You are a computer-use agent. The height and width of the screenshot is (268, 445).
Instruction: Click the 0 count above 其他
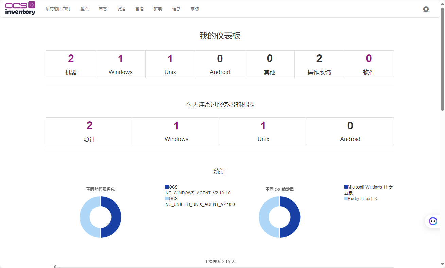pos(270,59)
